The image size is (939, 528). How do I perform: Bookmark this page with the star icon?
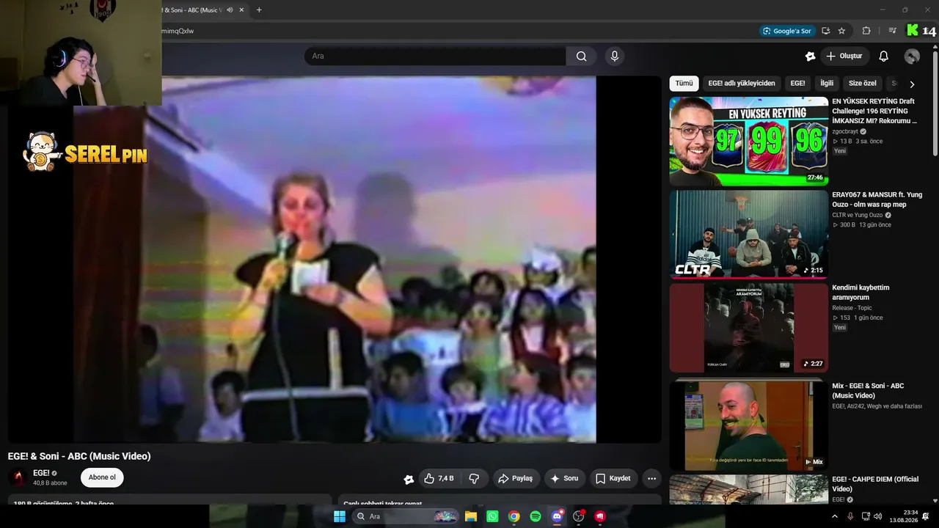pos(841,31)
